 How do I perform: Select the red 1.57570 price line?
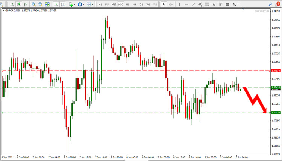(136, 71)
